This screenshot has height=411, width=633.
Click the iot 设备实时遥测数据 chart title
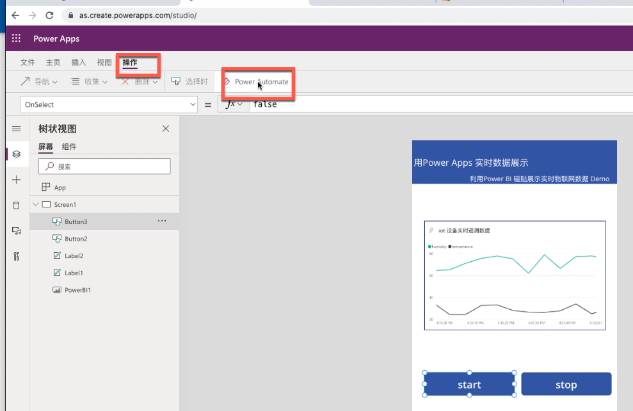(x=464, y=230)
